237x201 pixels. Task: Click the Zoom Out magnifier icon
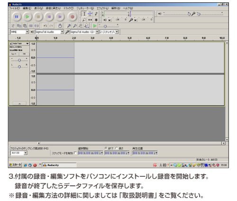coord(75,26)
